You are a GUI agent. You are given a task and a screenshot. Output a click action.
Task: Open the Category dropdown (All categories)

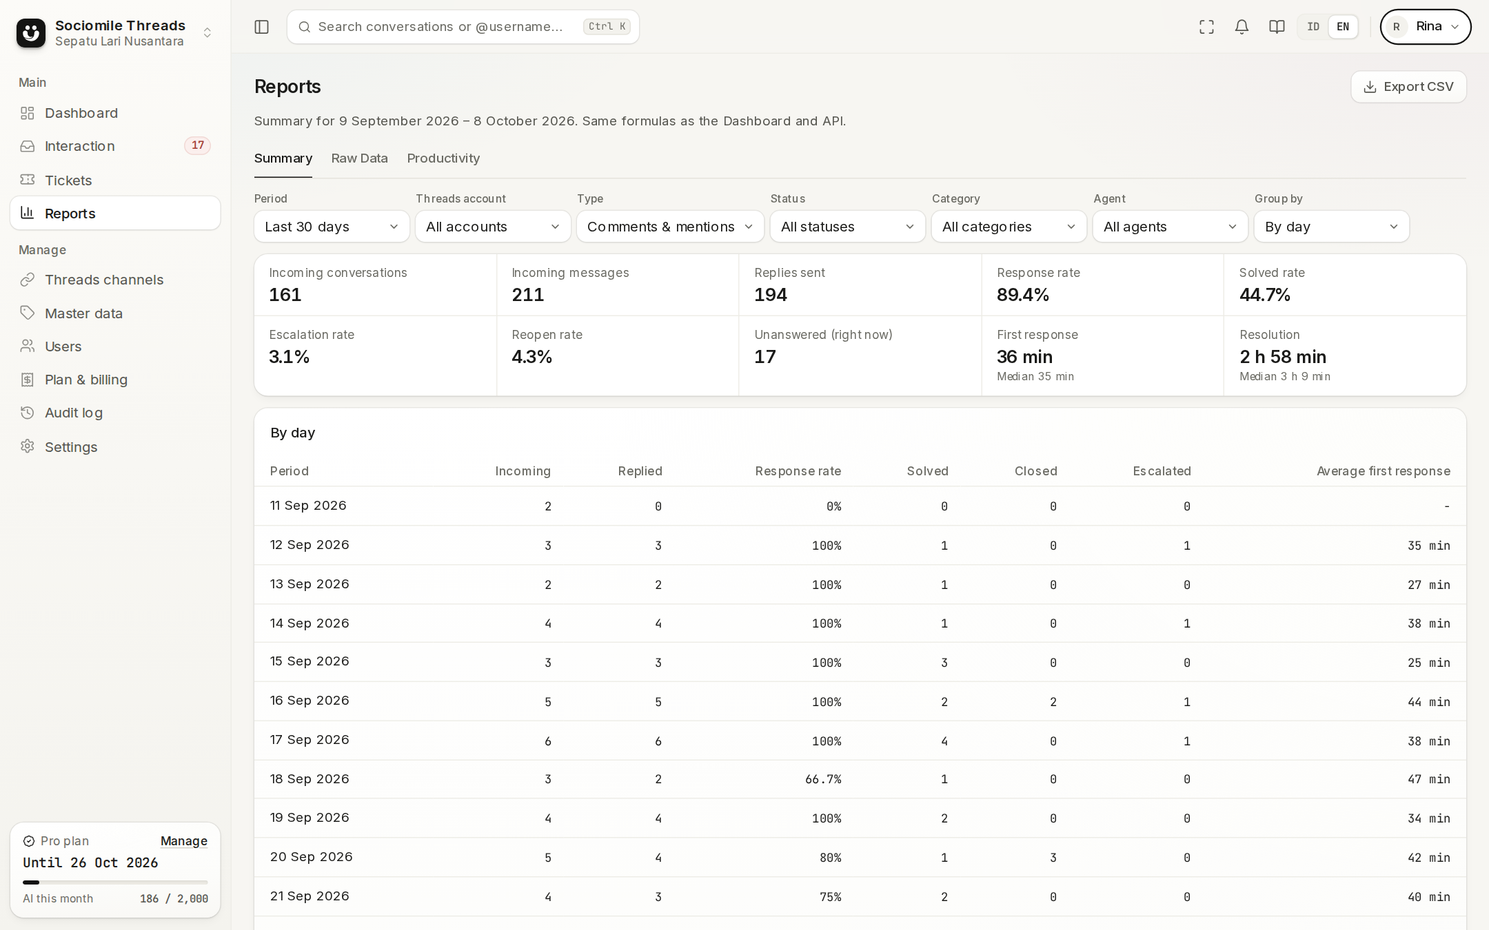click(1009, 227)
